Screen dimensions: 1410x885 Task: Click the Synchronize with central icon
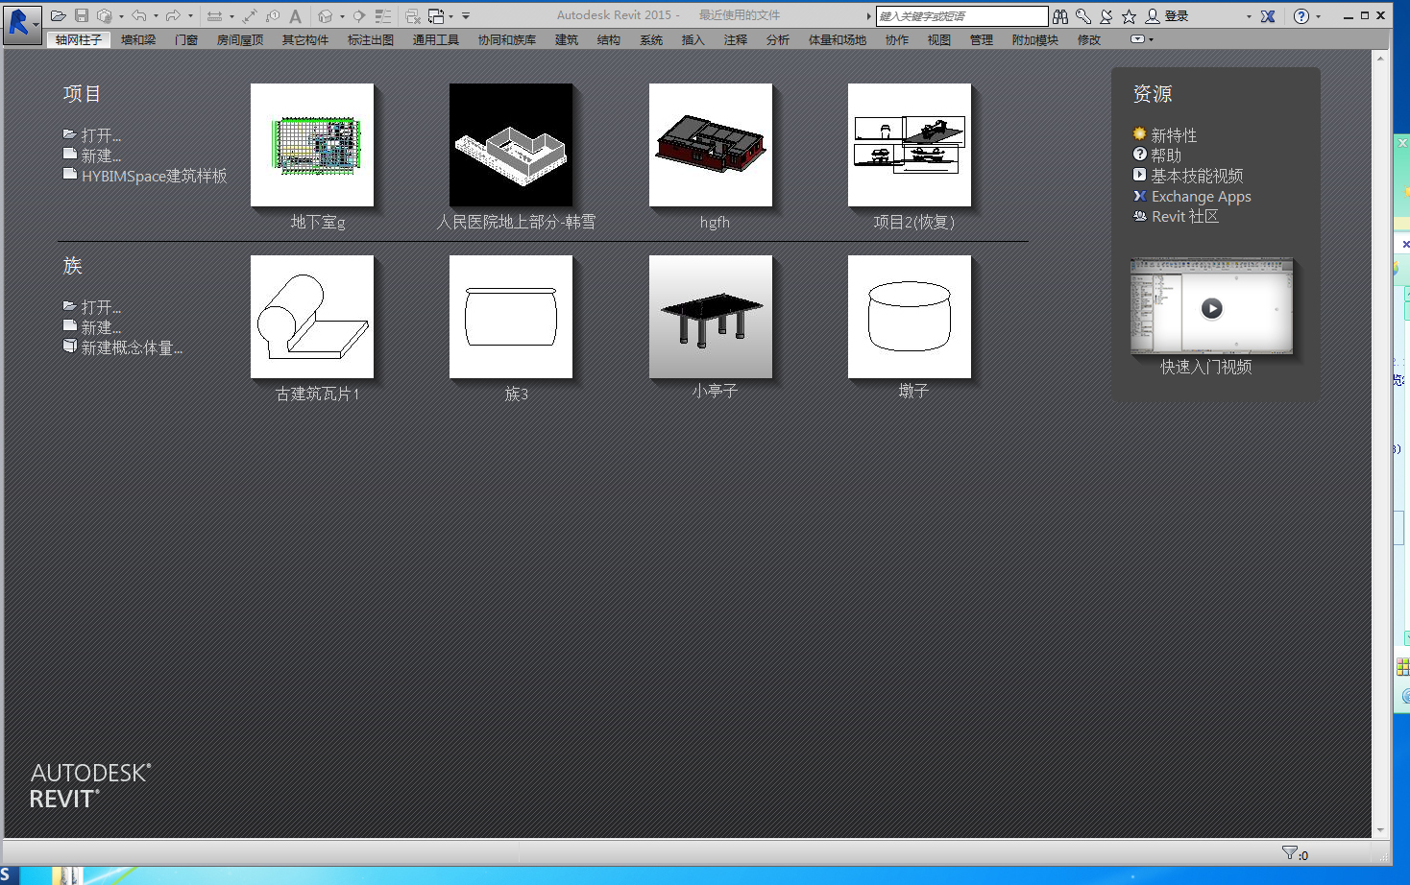pos(104,16)
